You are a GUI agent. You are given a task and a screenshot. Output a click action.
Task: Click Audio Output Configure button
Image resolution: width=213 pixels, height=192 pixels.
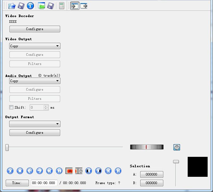point(35,89)
